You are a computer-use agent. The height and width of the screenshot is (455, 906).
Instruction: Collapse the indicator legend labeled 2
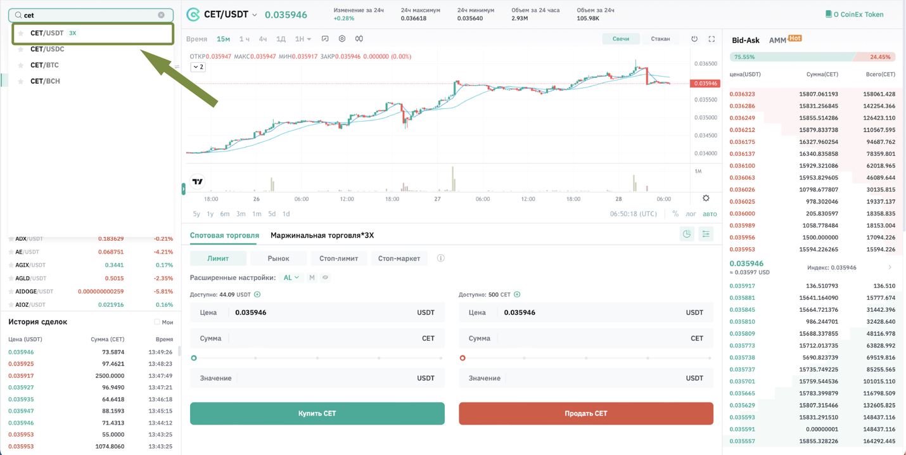point(198,67)
